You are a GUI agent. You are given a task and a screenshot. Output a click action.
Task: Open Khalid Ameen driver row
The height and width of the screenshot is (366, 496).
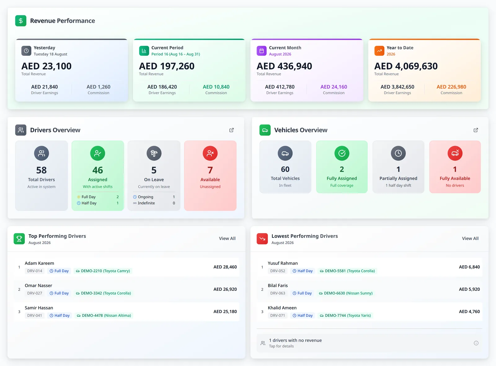pos(370,312)
